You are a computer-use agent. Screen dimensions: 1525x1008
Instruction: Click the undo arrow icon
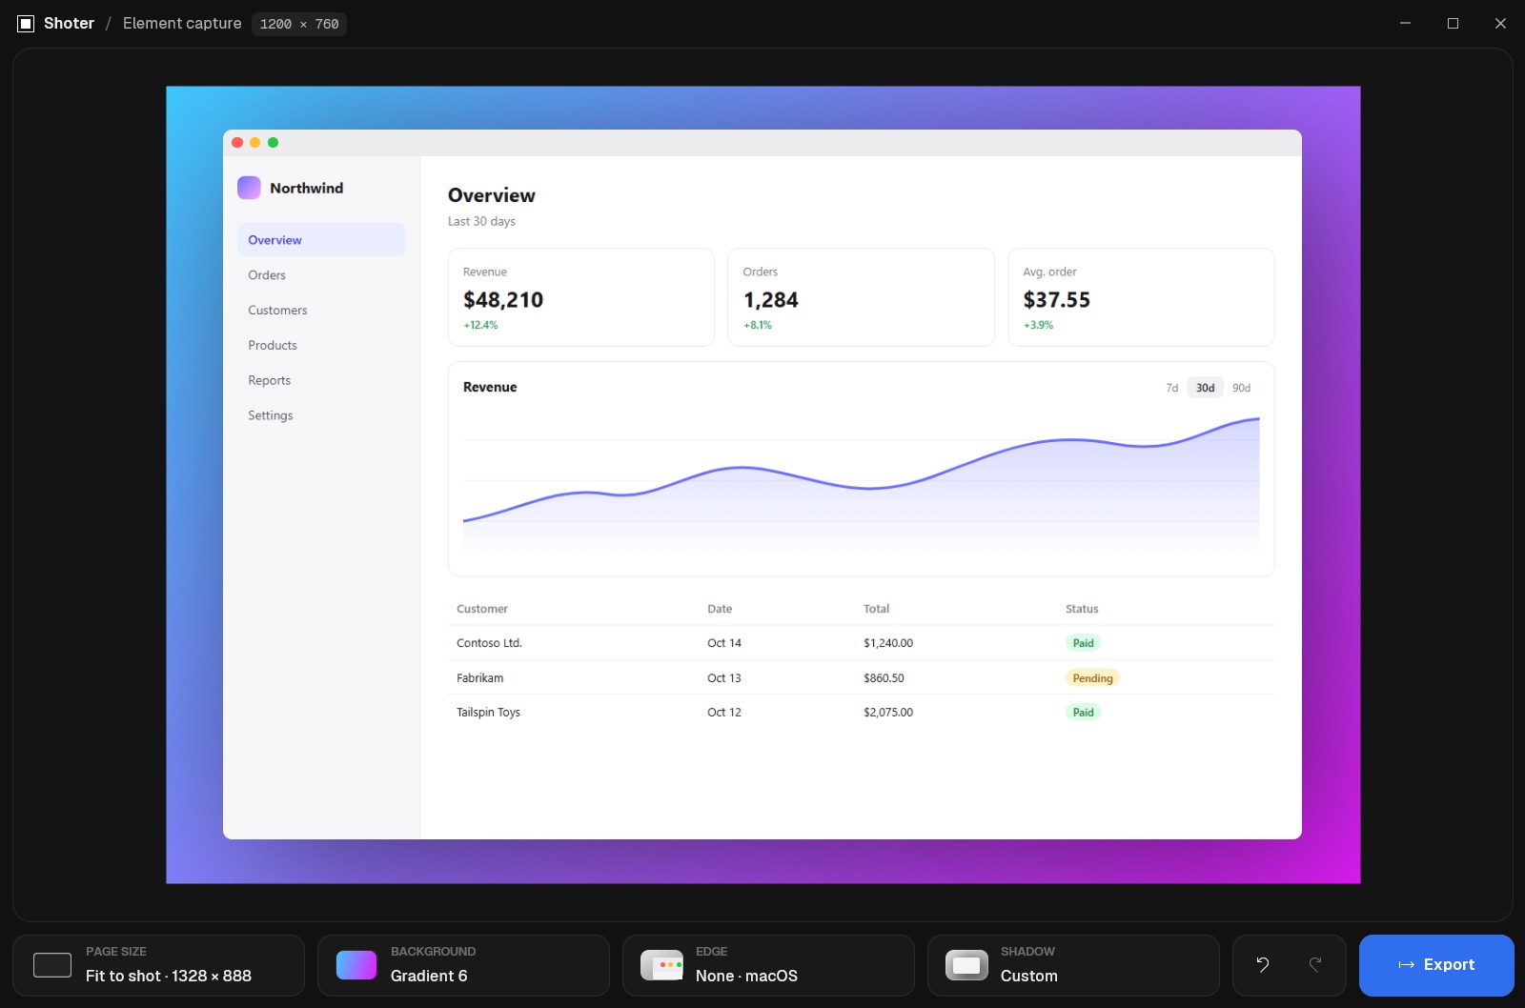(1262, 965)
